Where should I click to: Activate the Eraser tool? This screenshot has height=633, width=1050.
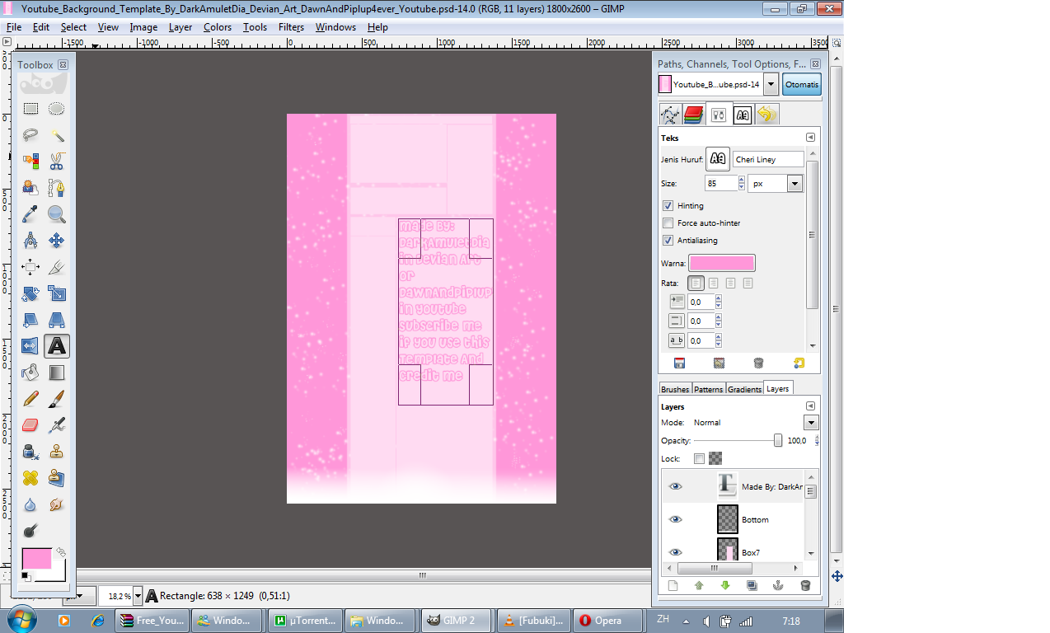click(30, 425)
